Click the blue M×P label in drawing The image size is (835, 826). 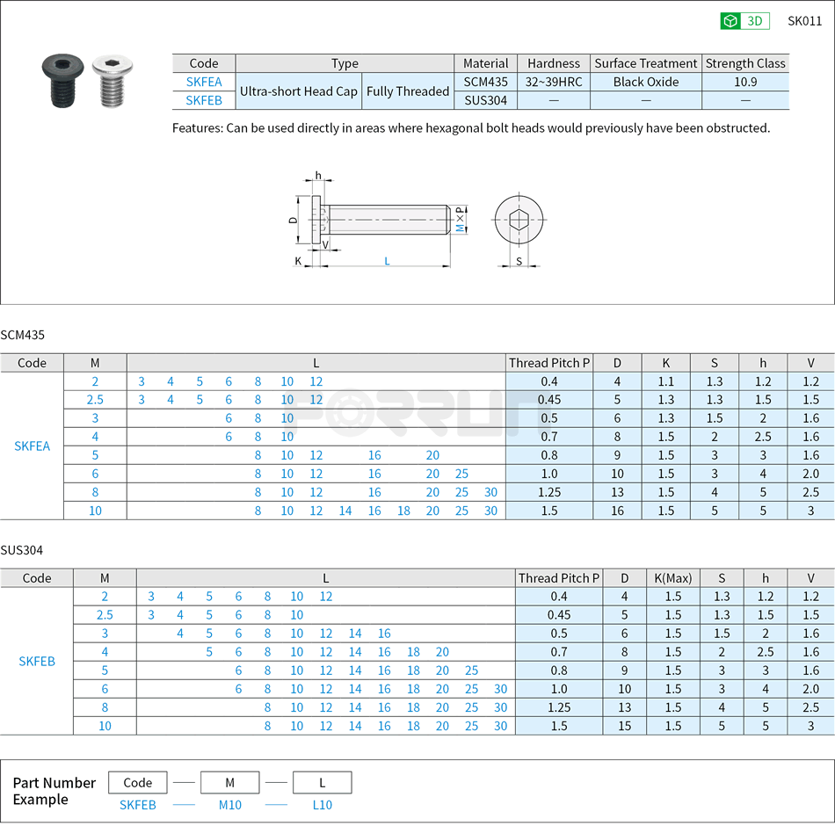tap(460, 220)
